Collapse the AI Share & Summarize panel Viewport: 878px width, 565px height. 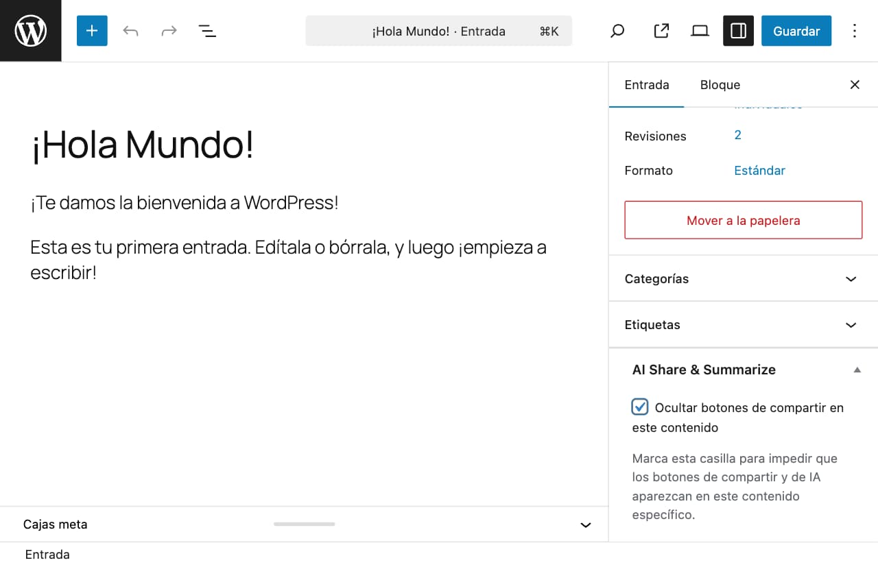click(857, 370)
